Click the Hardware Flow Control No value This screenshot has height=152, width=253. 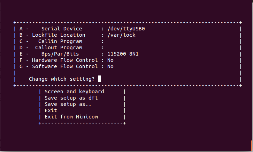(x=110, y=60)
